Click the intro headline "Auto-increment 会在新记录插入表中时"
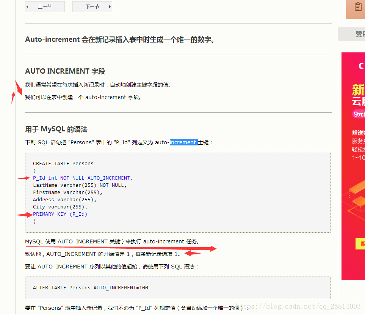Screen dimensions: 365x314 [120, 39]
